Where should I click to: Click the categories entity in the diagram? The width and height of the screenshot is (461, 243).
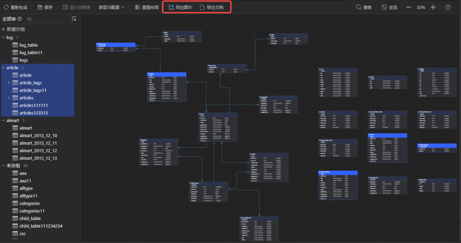[278, 105]
